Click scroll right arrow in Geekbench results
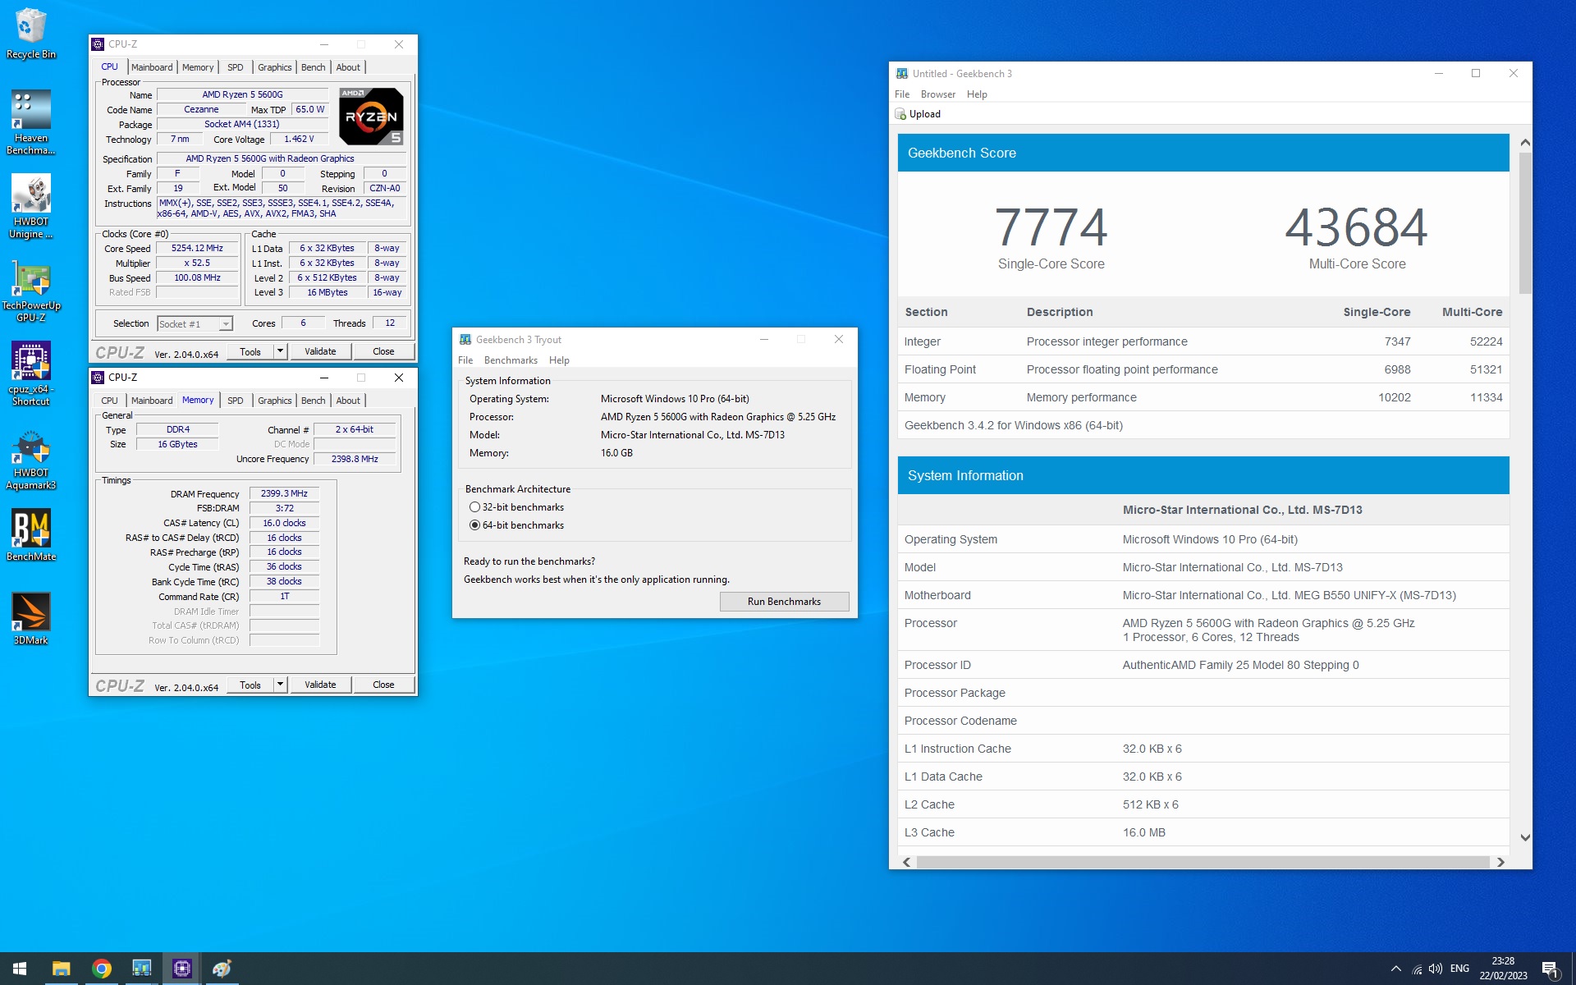 click(1500, 862)
